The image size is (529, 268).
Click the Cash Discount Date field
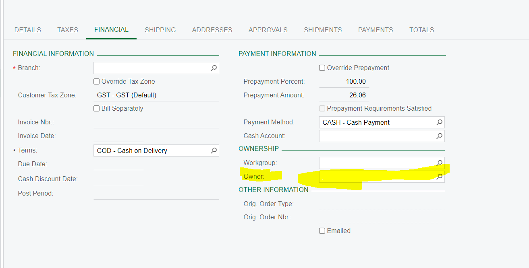coord(118,179)
